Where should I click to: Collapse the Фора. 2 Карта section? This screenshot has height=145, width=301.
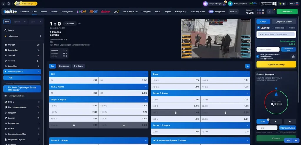(x=146, y=99)
